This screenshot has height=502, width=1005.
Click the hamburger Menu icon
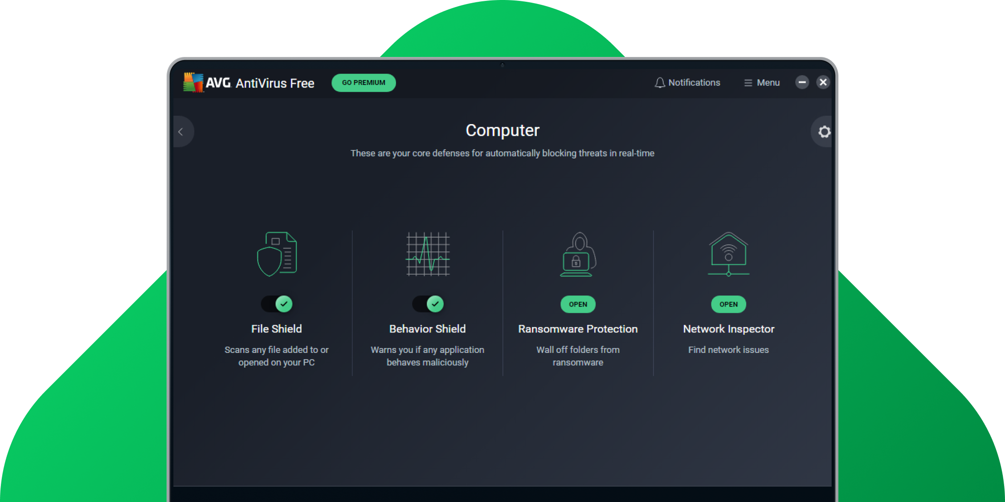tap(747, 82)
